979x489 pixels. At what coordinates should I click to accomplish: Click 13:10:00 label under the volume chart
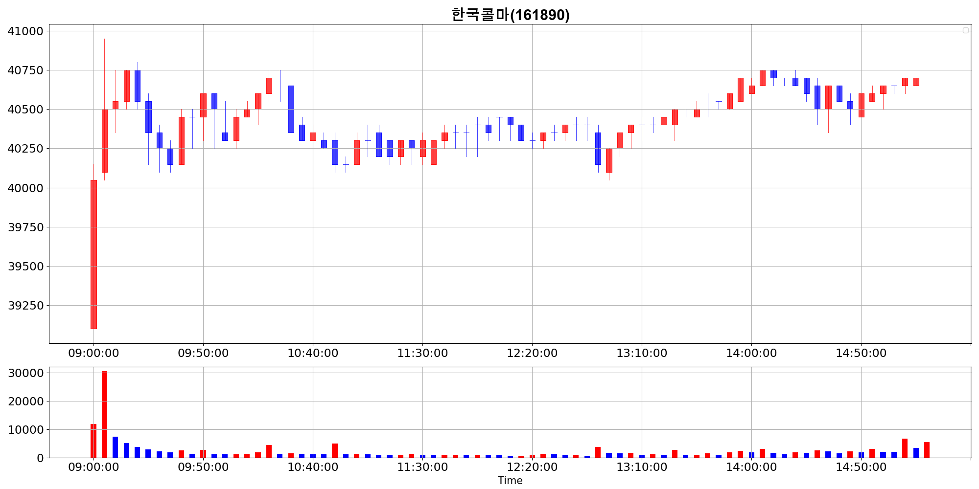(642, 467)
